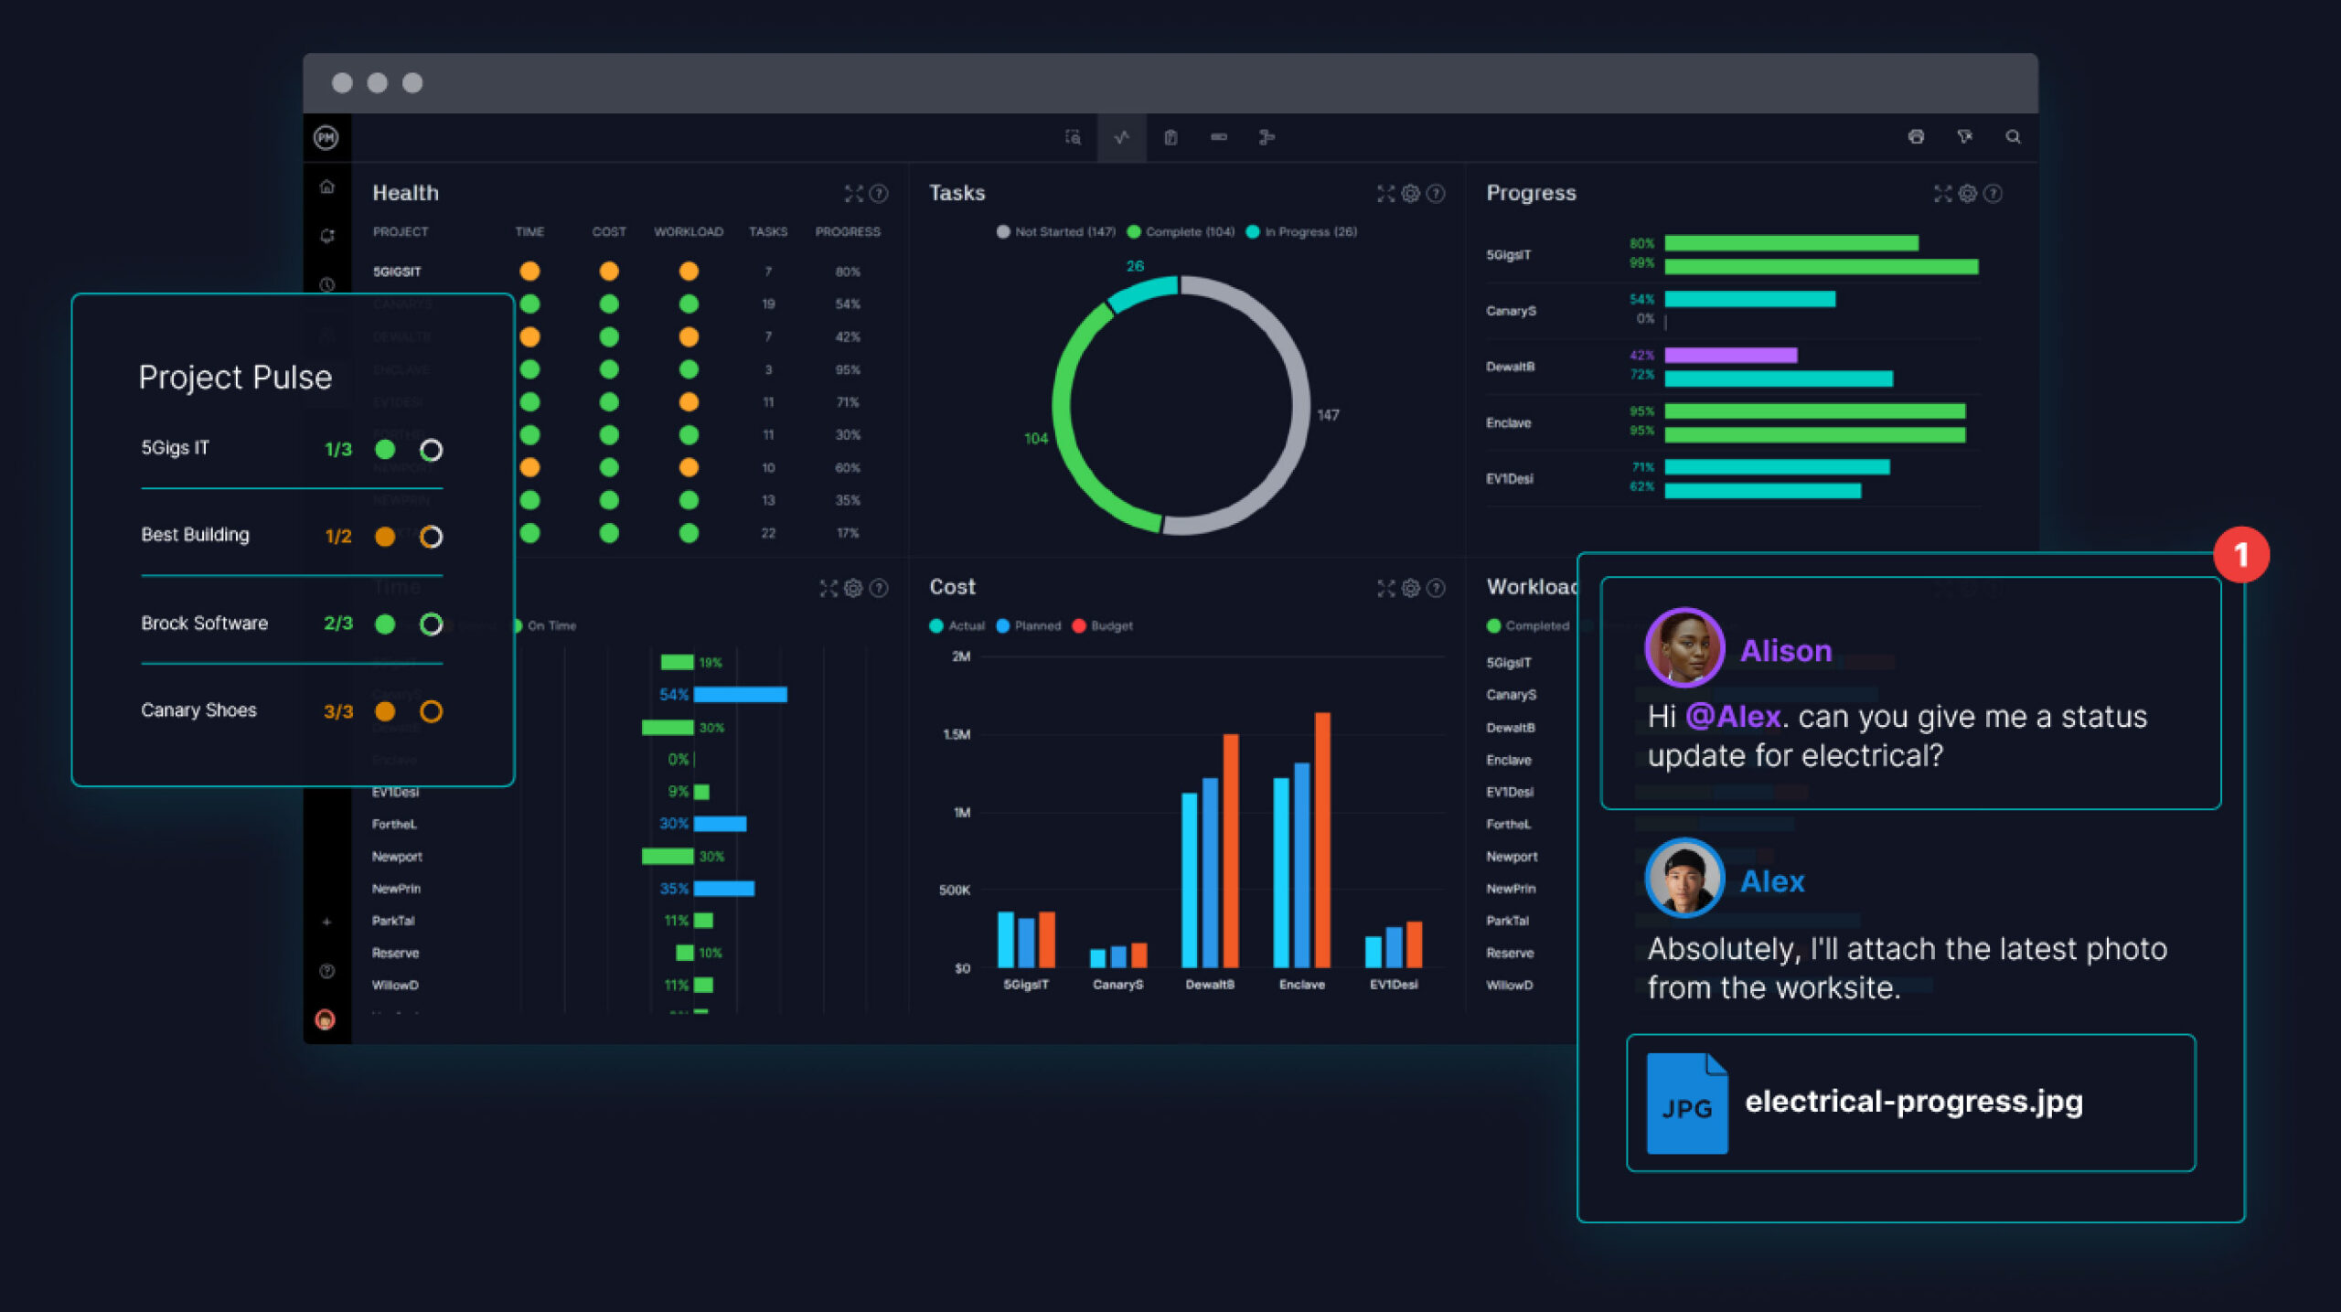Viewport: 2341px width, 1312px height.
Task: Toggle Not Started legend in Tasks
Action: point(1056,232)
